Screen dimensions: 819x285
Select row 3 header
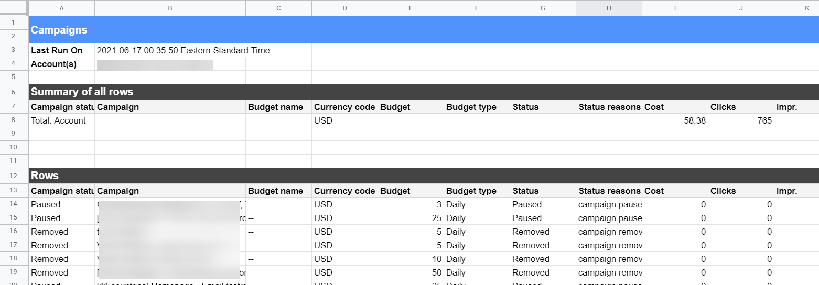(x=14, y=50)
